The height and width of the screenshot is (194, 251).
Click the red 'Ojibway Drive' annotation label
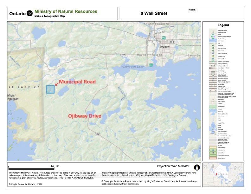tap(85, 116)
